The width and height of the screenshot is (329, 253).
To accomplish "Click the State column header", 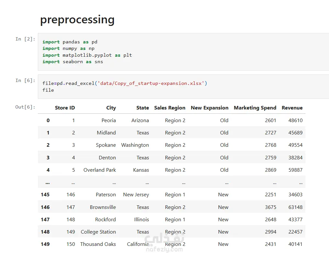I will 143,108.
